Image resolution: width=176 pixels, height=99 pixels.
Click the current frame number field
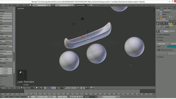tap(62, 97)
